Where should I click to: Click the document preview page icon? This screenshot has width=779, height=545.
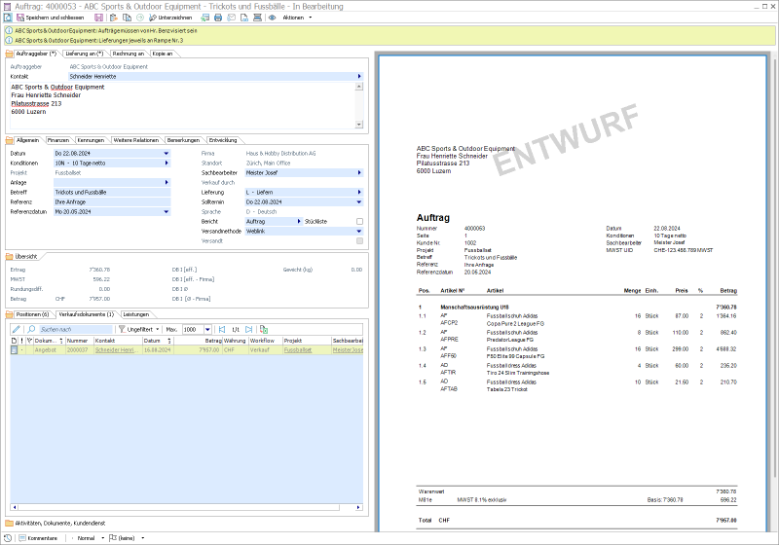[244, 18]
